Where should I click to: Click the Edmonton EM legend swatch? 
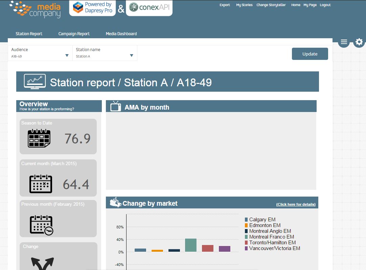(x=246, y=225)
